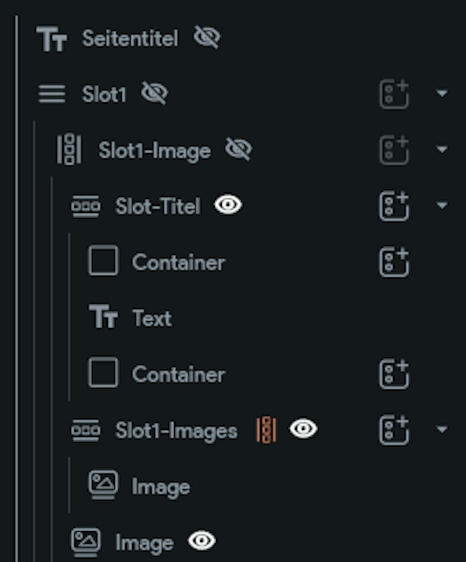Image resolution: width=466 pixels, height=562 pixels.
Task: Add an element to Slot1-Images
Action: (x=394, y=430)
